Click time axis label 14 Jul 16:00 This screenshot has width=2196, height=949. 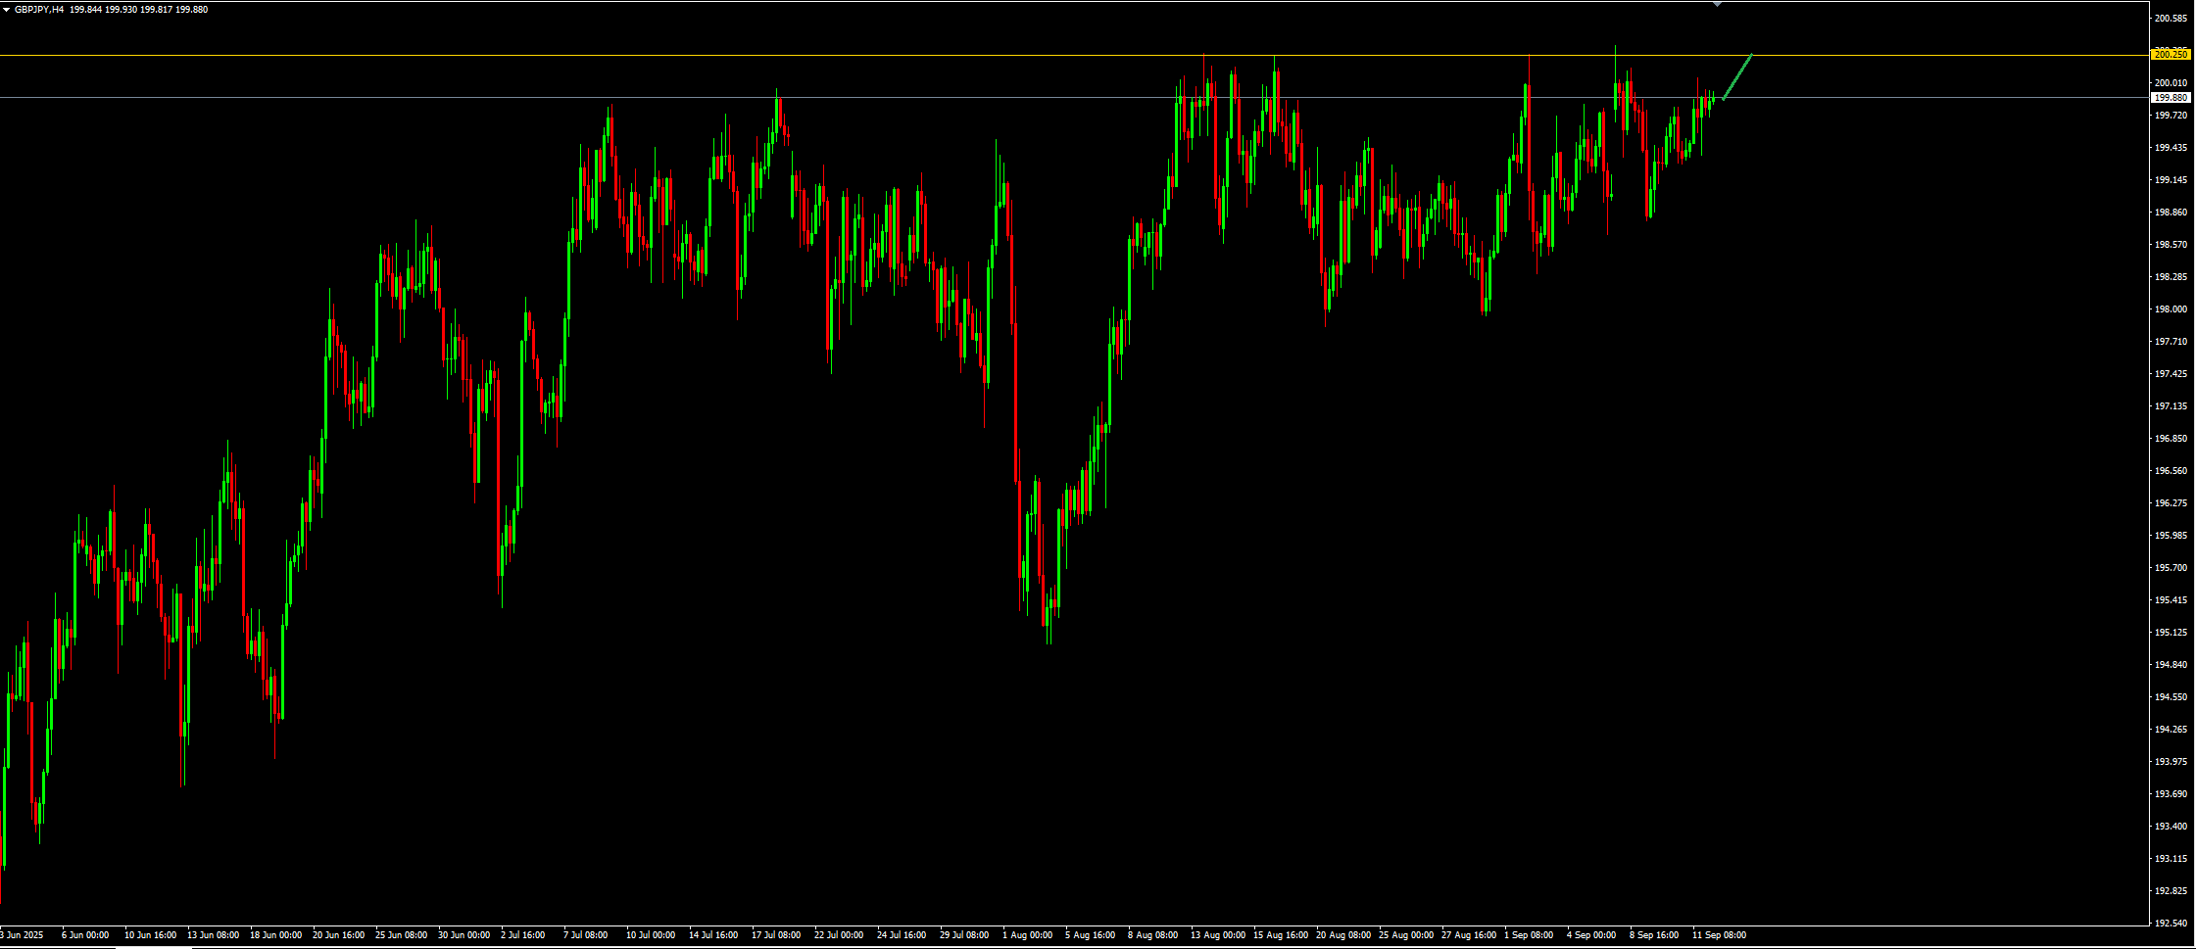713,935
